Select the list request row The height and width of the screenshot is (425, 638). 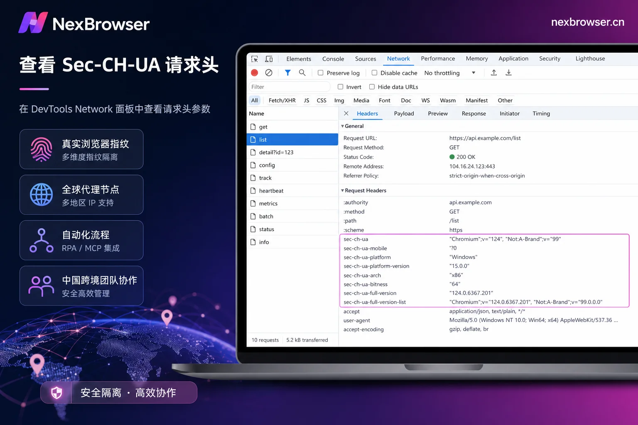tap(292, 139)
